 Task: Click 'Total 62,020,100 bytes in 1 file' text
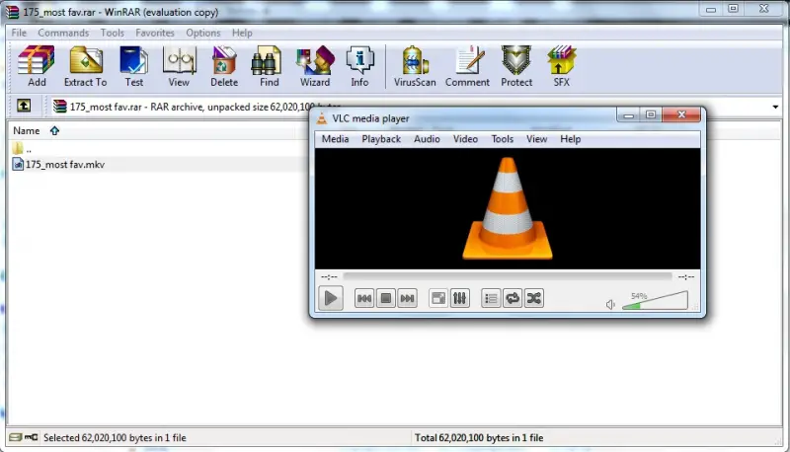(x=479, y=438)
